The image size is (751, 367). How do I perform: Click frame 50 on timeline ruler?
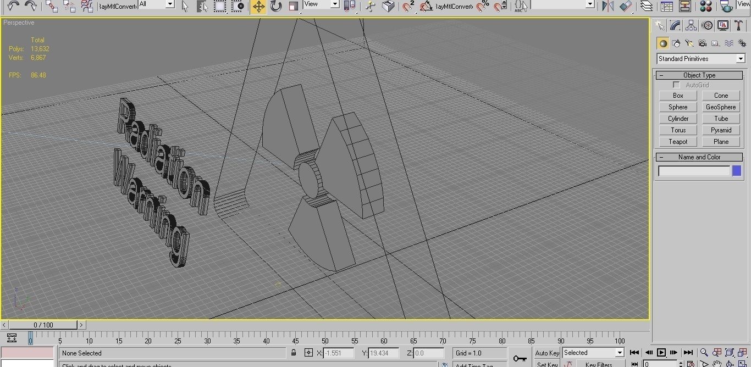325,338
